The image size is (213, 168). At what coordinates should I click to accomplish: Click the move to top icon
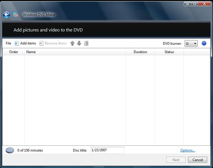coord(87,43)
